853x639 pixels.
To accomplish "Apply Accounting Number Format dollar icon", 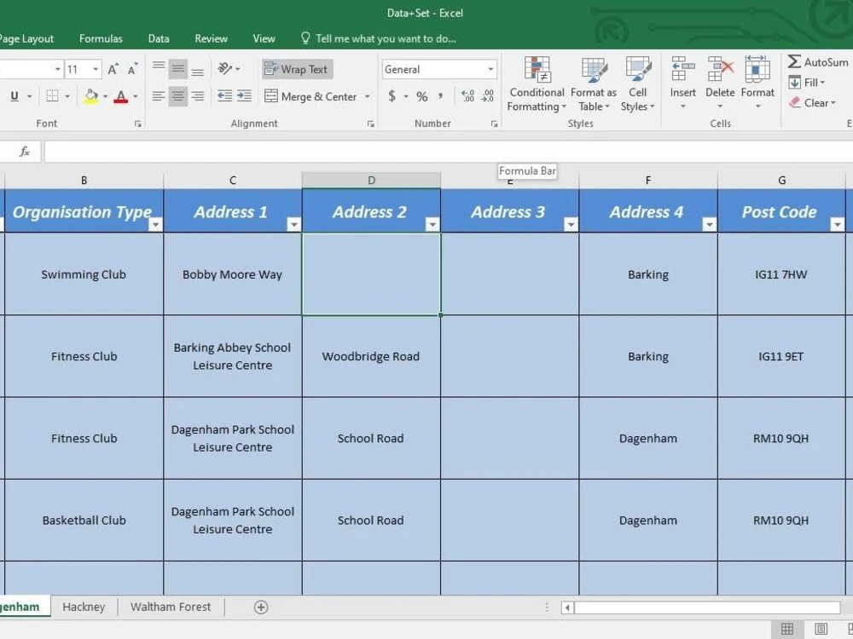I will click(392, 96).
